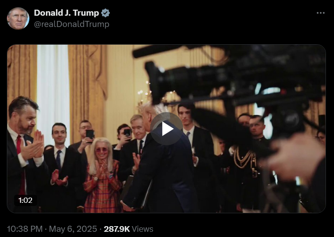View the 287.9K Views count
The width and height of the screenshot is (334, 237).
click(x=128, y=229)
